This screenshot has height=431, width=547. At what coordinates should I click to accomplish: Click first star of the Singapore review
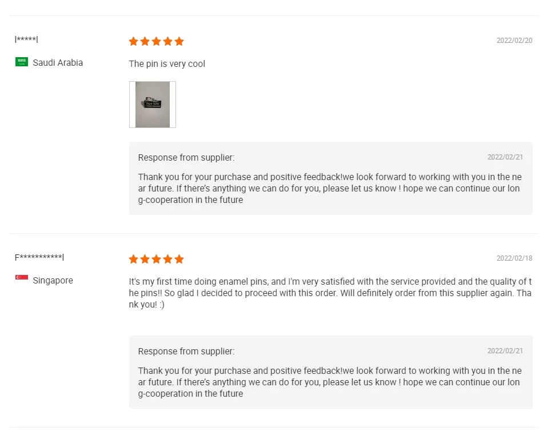134,259
